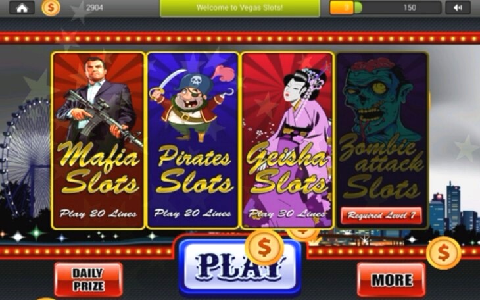Tap the orange level 3 badge

pos(342,8)
